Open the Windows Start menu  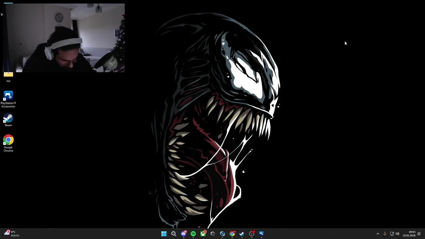[x=164, y=234]
